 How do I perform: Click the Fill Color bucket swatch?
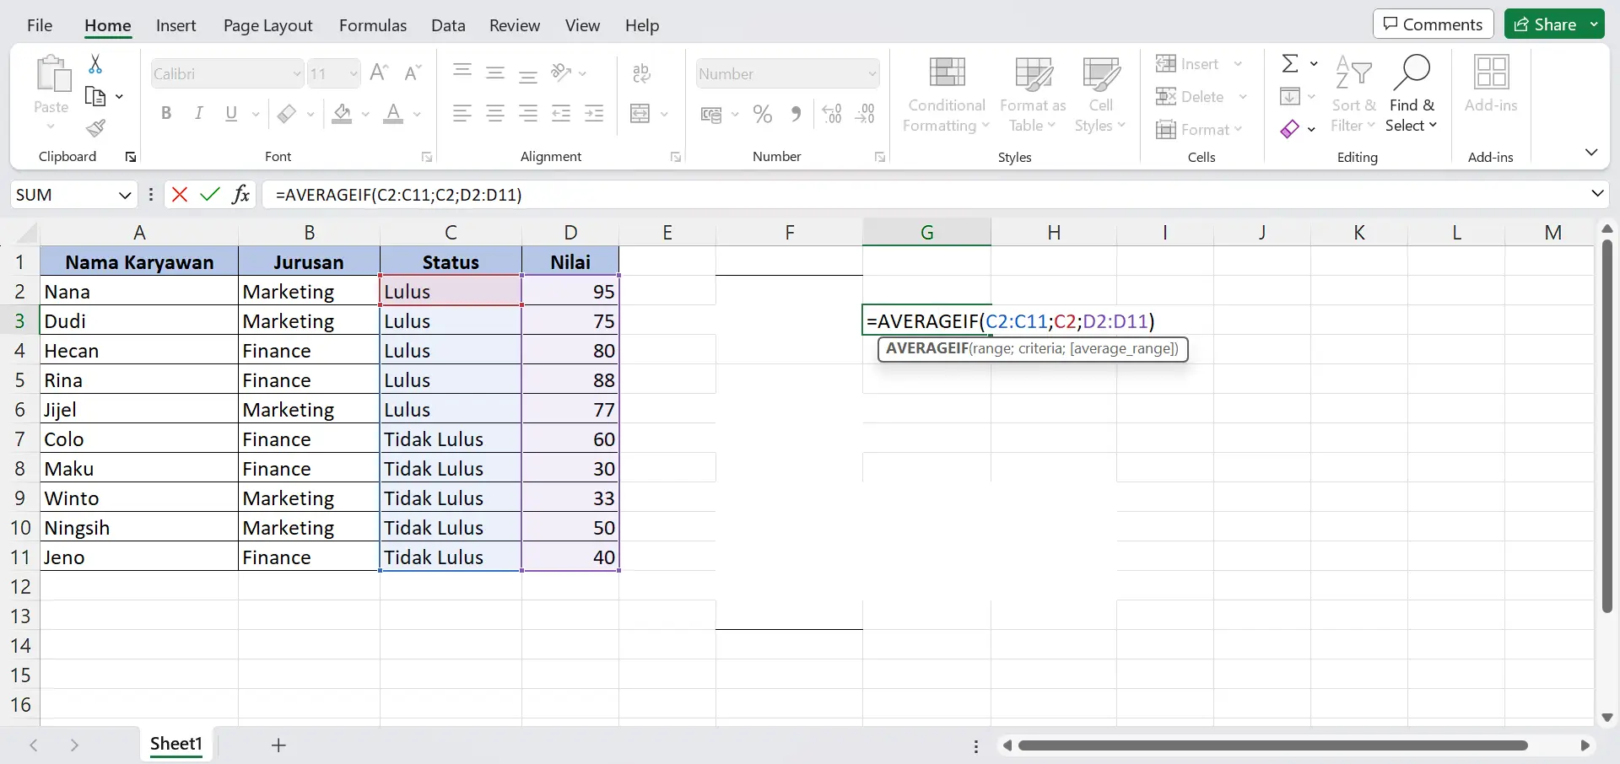[x=342, y=113]
